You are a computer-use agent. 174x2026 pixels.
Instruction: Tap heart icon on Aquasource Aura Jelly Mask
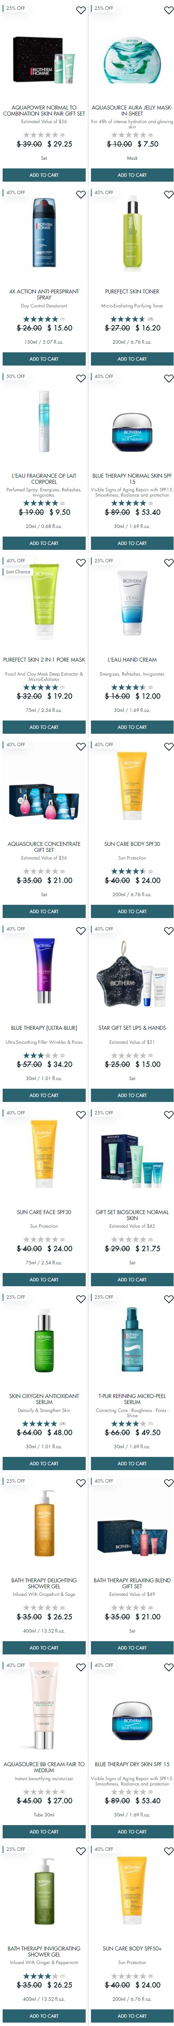tap(168, 10)
